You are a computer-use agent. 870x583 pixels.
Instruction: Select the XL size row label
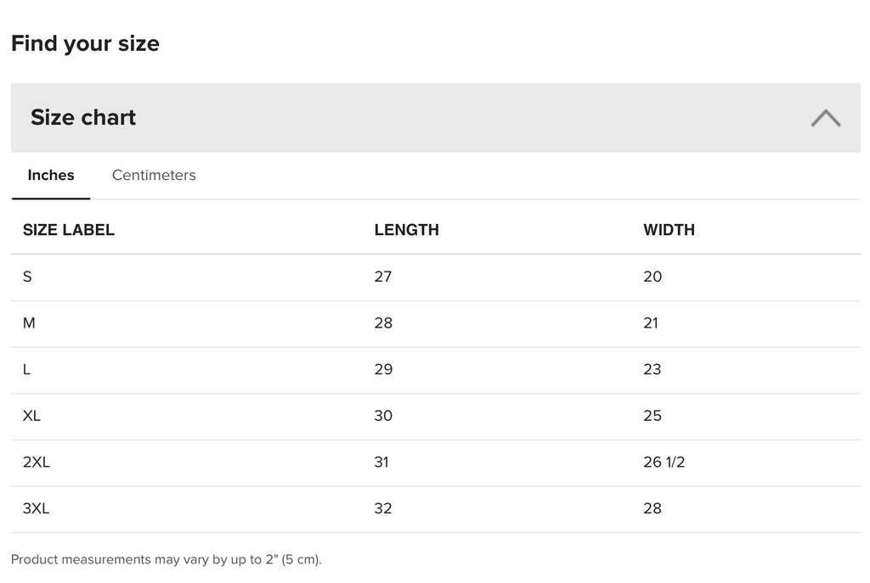[x=31, y=416]
